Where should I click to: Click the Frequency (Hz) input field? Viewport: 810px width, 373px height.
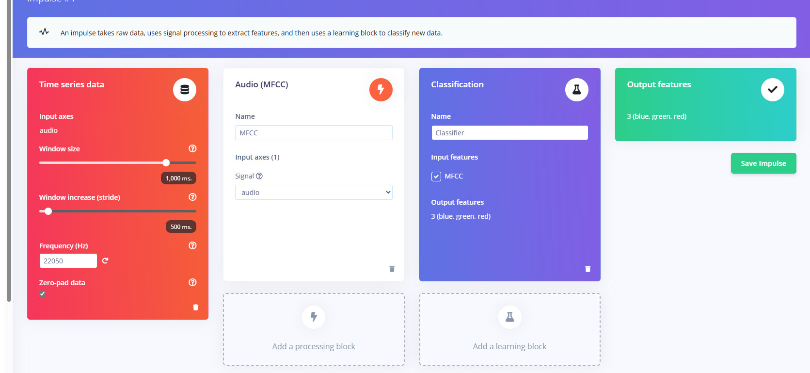click(x=68, y=261)
